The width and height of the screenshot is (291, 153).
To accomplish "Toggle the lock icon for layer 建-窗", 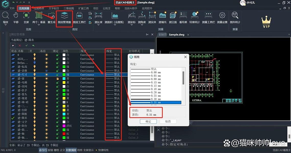I will 57,78.
